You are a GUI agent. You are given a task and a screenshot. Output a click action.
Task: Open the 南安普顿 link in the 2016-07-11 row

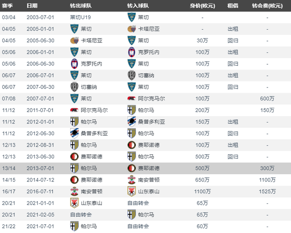91,192
